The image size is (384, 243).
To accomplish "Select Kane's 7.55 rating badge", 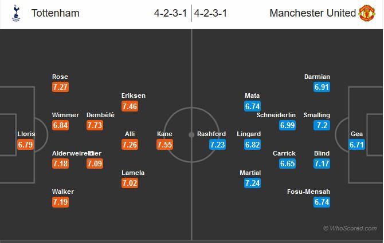I will pyautogui.click(x=164, y=145).
